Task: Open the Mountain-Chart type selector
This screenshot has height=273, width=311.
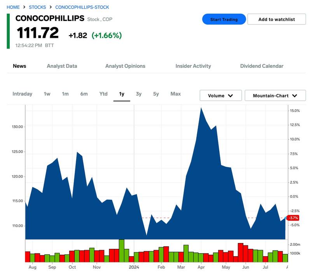Action: click(275, 95)
